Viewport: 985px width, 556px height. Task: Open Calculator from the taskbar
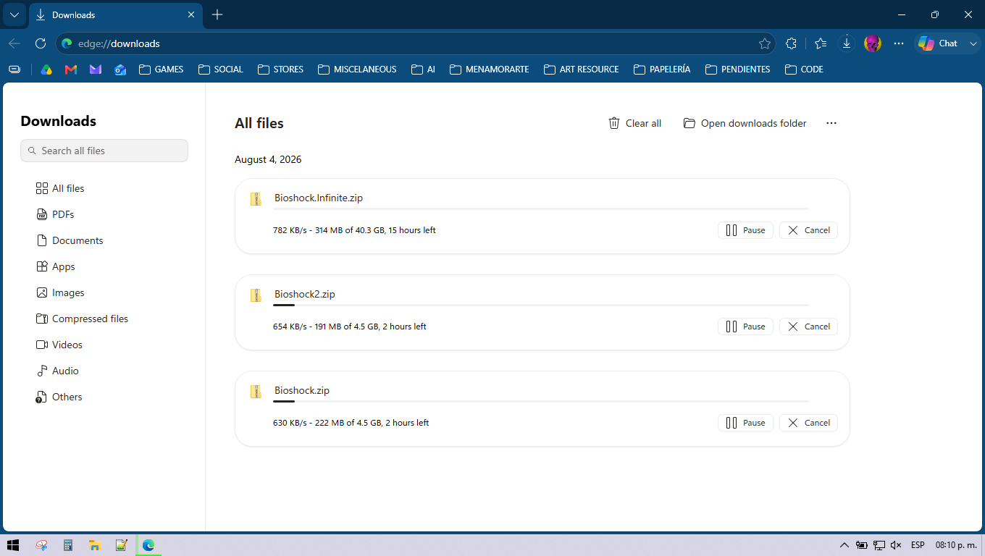click(67, 545)
